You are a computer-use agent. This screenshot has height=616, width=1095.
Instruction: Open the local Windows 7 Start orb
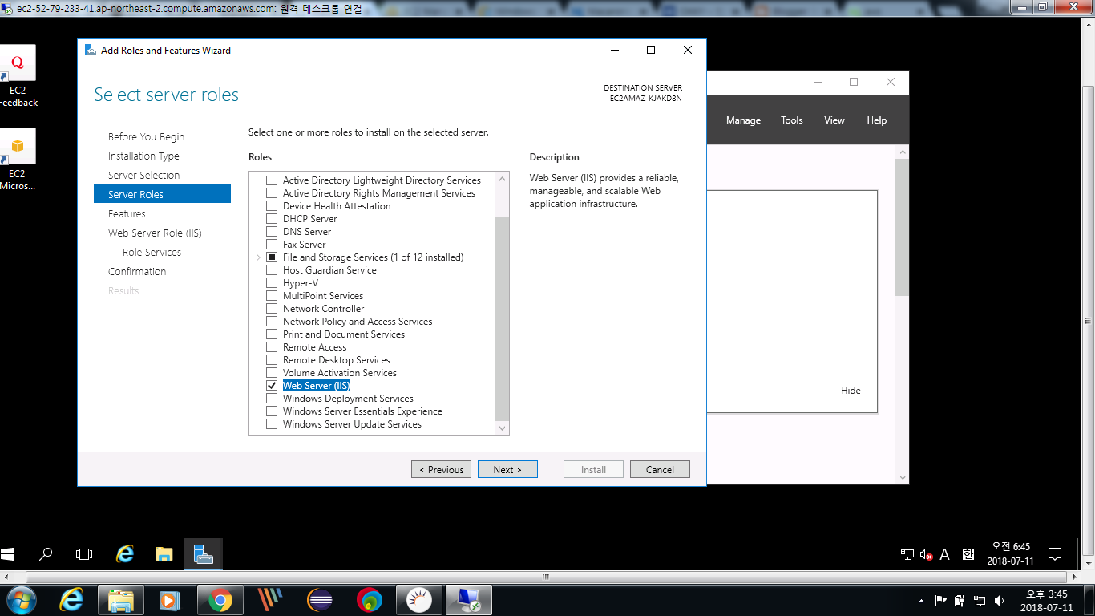[x=20, y=600]
